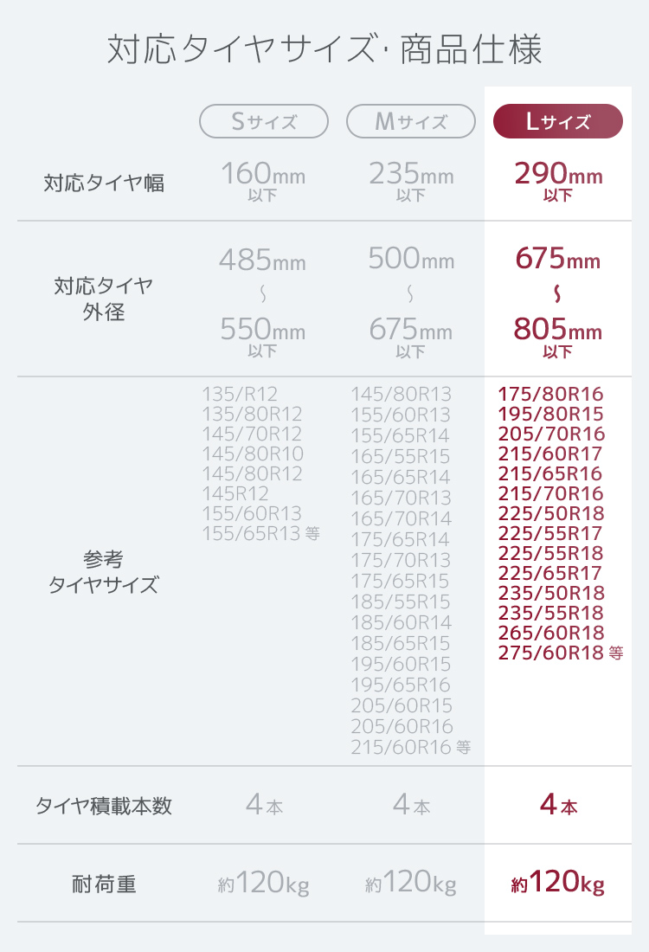Click 275/60R18 in the L size list
The width and height of the screenshot is (649, 952).
point(550,653)
